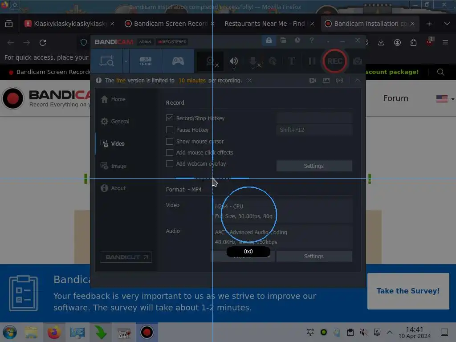Toggle text overlay T icon
This screenshot has width=456, height=342.
click(291, 61)
